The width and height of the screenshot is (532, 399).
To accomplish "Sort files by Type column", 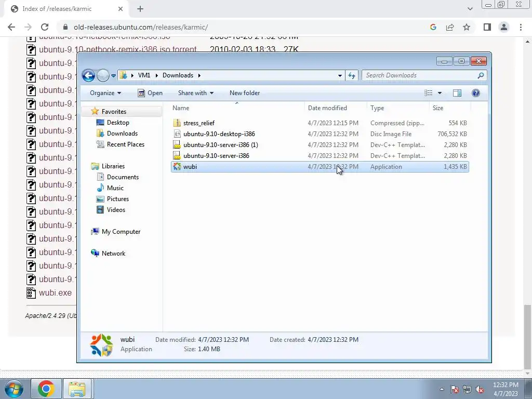I will 398,108.
